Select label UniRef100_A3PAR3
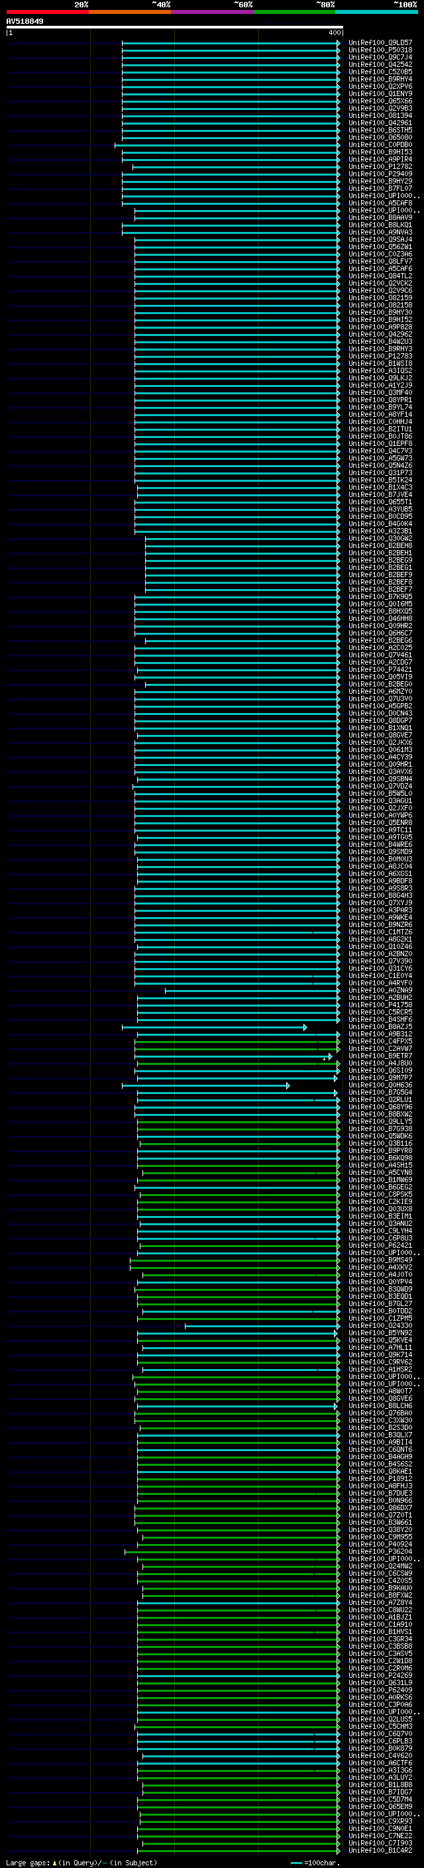The height and width of the screenshot is (1868, 424). click(380, 910)
